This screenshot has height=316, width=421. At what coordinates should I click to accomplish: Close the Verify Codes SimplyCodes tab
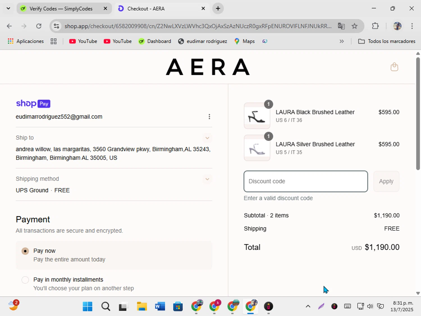coord(105,8)
